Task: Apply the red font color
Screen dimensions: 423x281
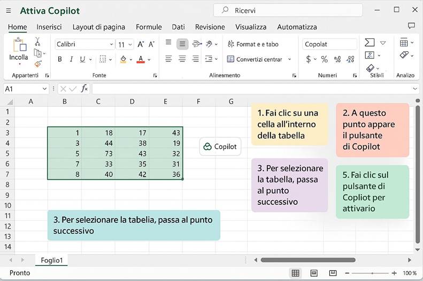Action: click(x=141, y=59)
